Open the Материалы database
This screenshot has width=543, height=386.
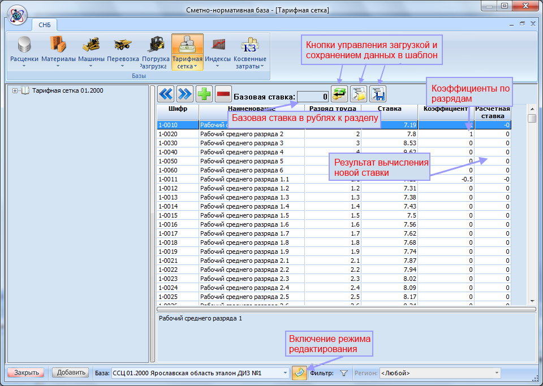point(58,52)
